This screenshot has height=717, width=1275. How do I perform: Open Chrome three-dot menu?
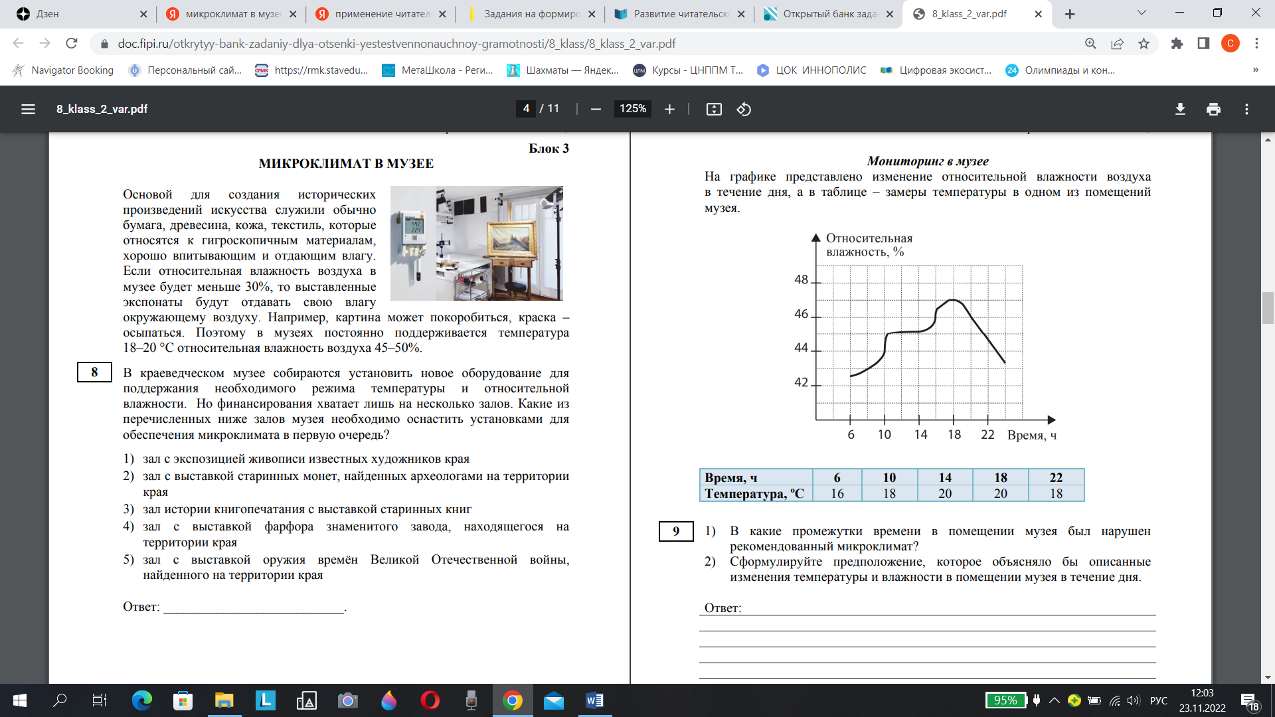pos(1256,43)
